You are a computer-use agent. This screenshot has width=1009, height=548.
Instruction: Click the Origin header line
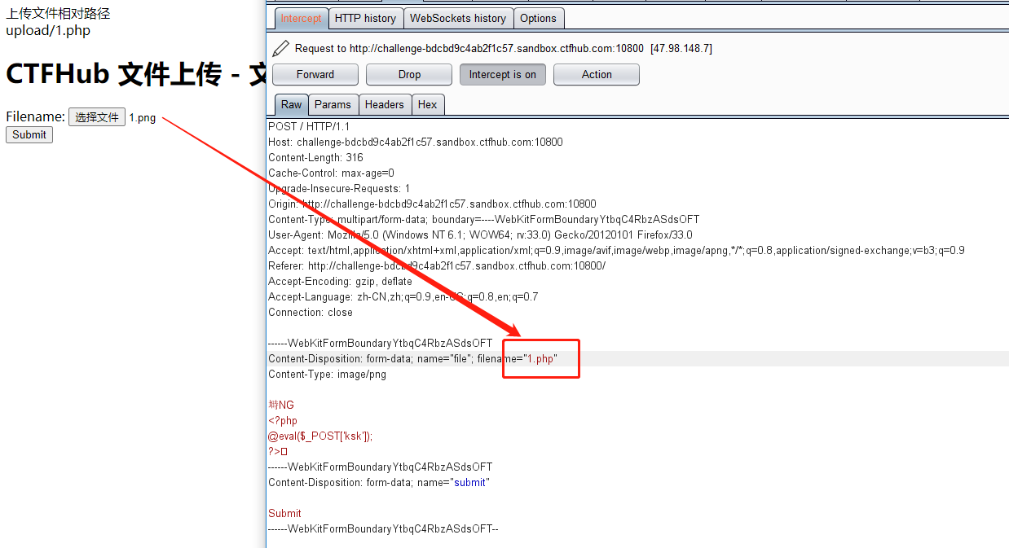pyautogui.click(x=432, y=204)
